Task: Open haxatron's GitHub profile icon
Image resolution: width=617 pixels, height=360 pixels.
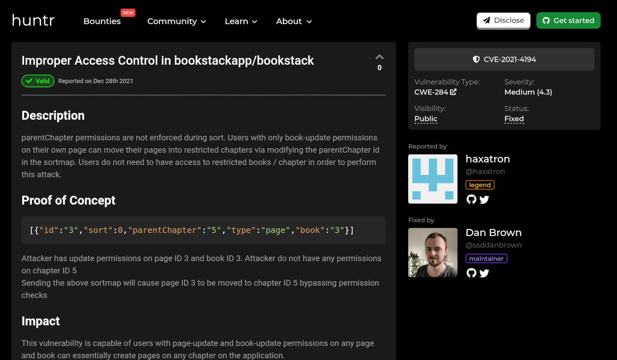Action: [x=471, y=200]
